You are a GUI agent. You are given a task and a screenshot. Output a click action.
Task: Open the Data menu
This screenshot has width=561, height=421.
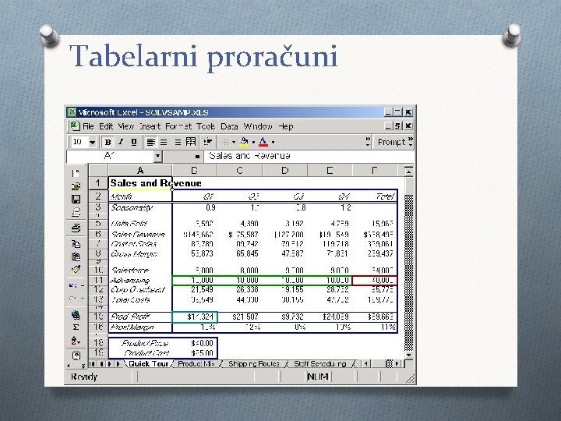229,126
